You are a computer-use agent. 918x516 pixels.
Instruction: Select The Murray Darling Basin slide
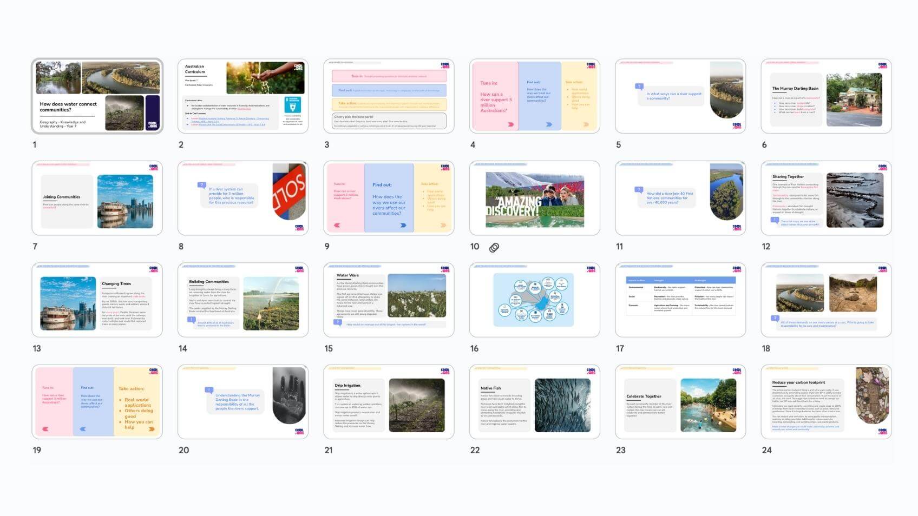coord(825,96)
